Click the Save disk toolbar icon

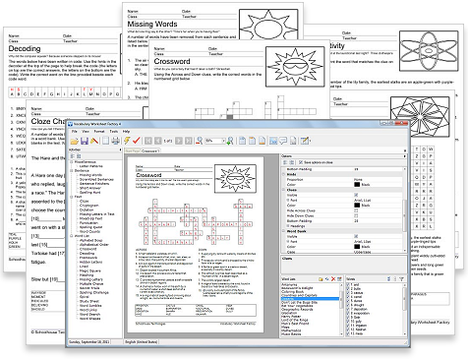pyautogui.click(x=85, y=141)
